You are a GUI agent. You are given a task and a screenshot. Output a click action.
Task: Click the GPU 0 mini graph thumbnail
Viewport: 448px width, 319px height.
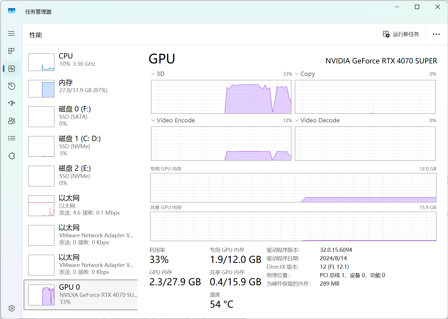(41, 295)
